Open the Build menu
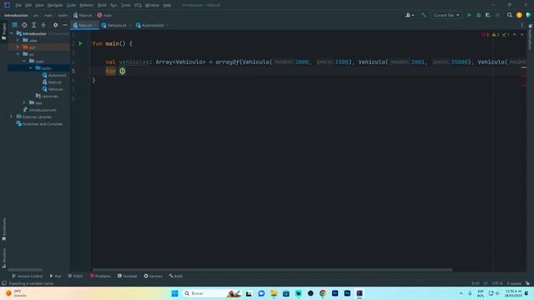This screenshot has height=300, width=534. [x=102, y=5]
